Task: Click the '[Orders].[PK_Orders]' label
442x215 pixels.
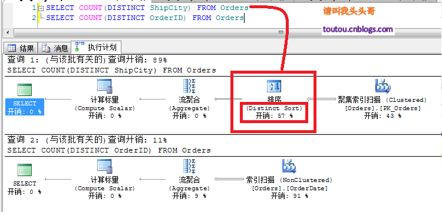Action: (x=382, y=108)
